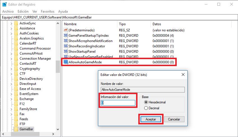Expand the Connection Manager tree node
This screenshot has width=238, height=137.
pos(11,59)
